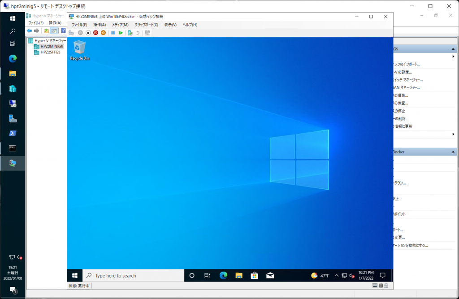Open guest Action Center notification icon
The width and height of the screenshot is (459, 299).
pos(382,276)
